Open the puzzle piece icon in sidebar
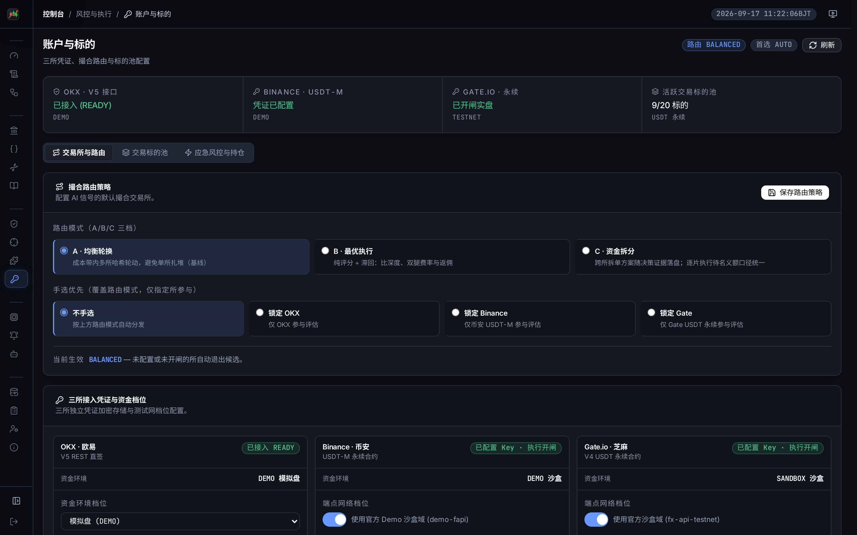The height and width of the screenshot is (535, 857). click(x=14, y=261)
